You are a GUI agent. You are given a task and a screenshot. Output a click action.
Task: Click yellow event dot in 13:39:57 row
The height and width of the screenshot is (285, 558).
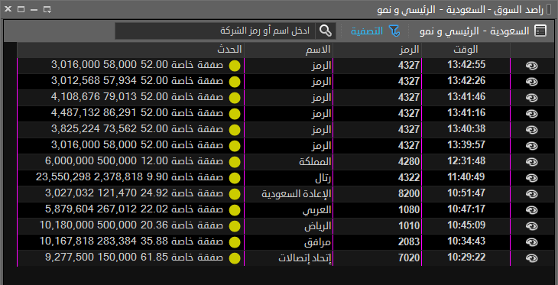[235, 146]
